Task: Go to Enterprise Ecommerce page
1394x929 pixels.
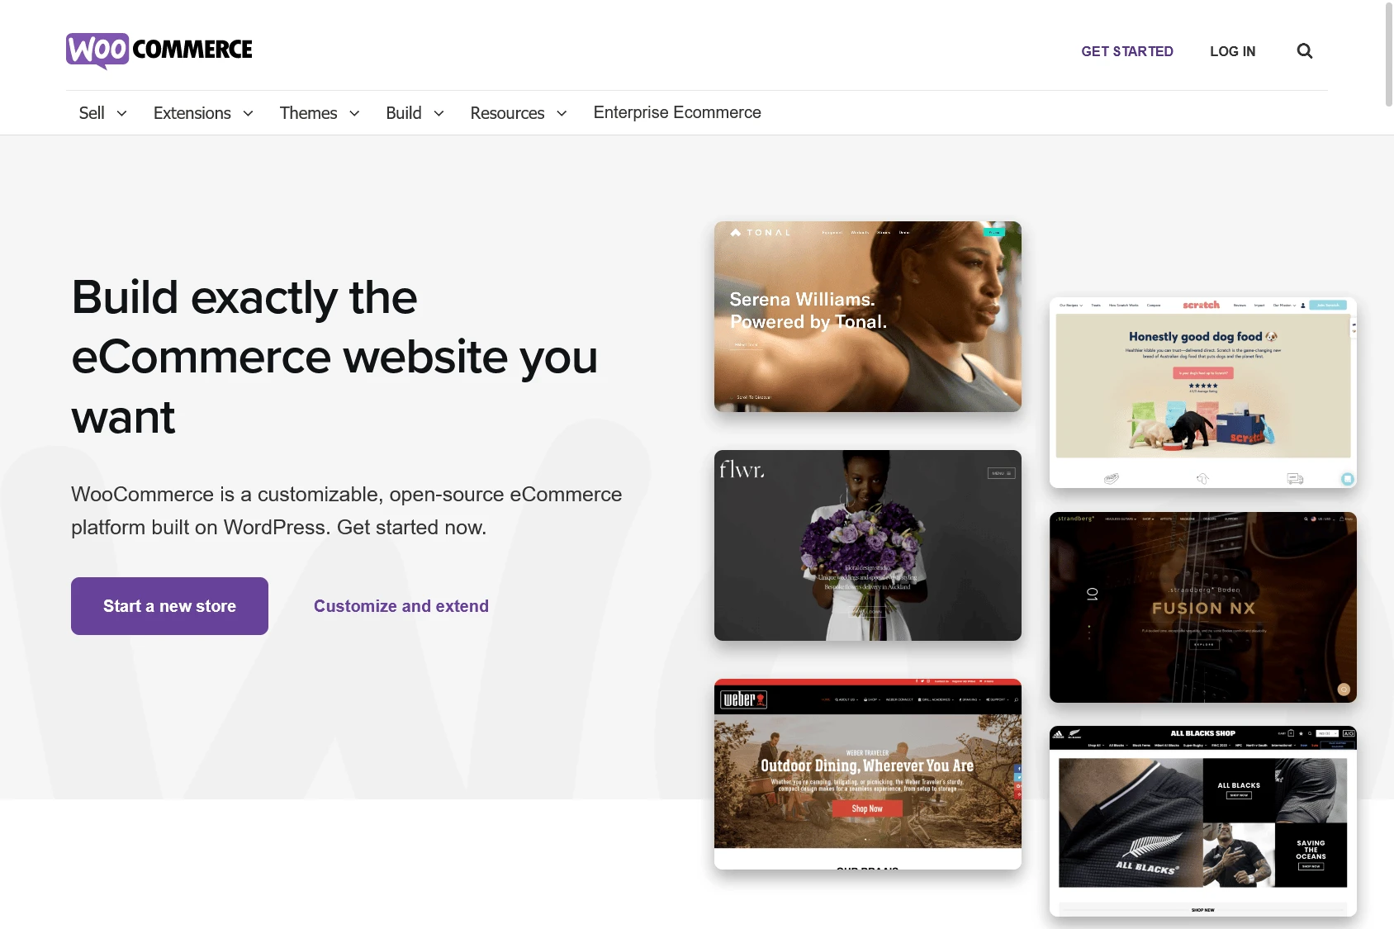Action: coord(677,112)
